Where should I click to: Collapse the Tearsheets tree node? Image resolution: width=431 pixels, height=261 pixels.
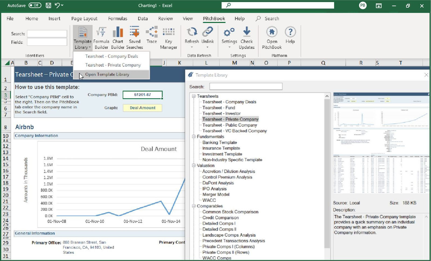click(x=193, y=96)
